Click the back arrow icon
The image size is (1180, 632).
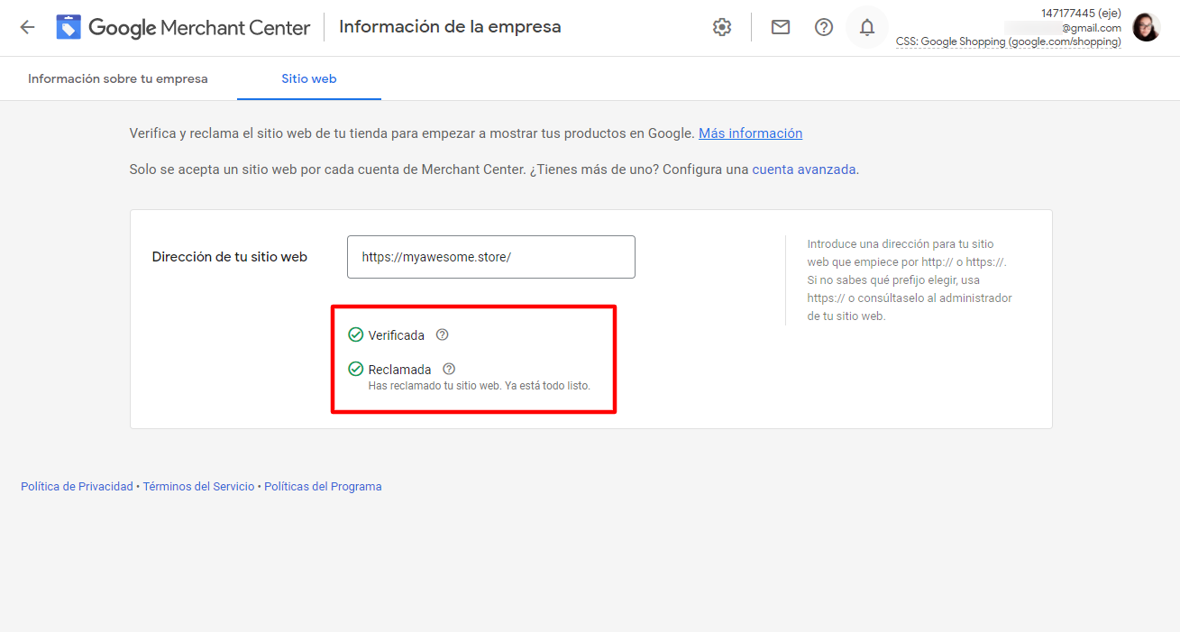click(x=27, y=27)
